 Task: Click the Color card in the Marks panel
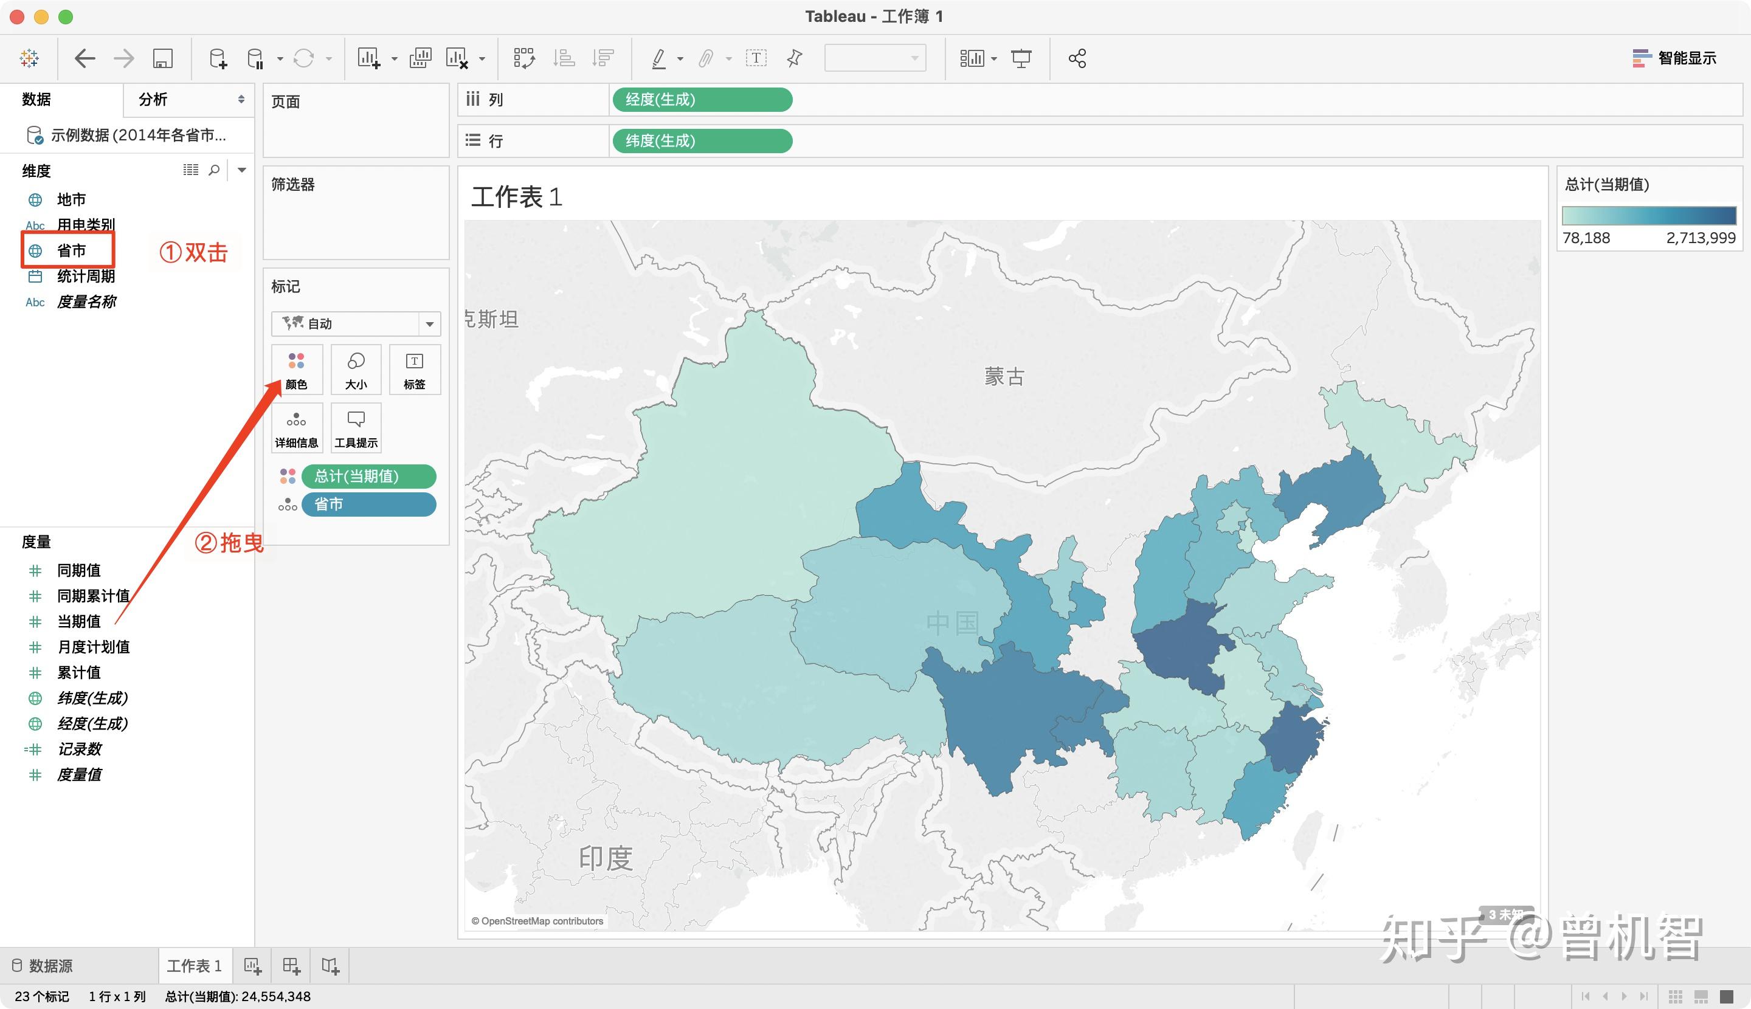pos(297,370)
